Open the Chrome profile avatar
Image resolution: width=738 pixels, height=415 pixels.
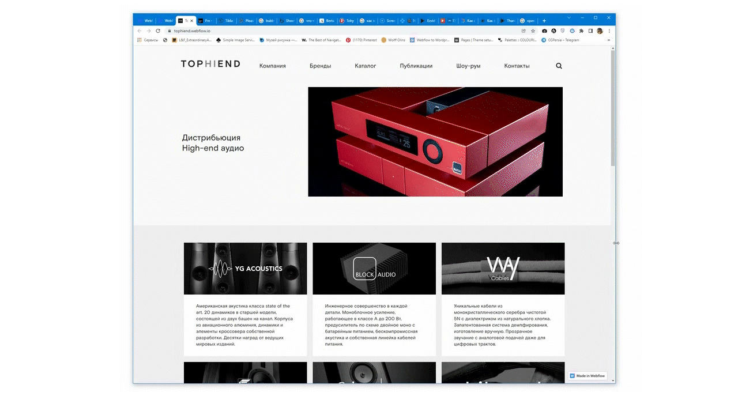click(x=600, y=31)
